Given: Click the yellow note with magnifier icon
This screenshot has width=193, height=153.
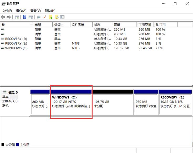Looking at the screenshot, I should click(57, 17).
